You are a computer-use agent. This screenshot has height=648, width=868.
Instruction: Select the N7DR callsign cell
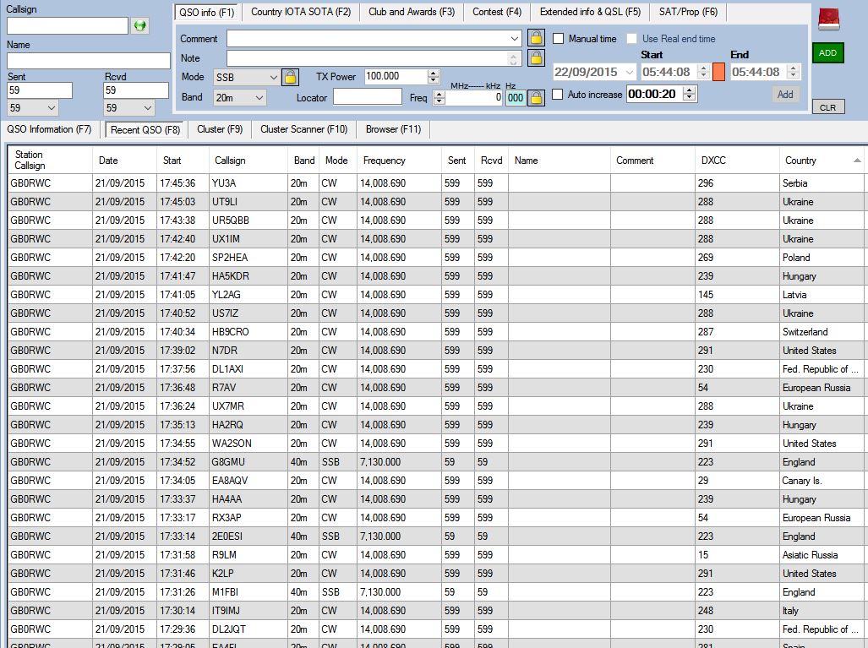coord(248,351)
